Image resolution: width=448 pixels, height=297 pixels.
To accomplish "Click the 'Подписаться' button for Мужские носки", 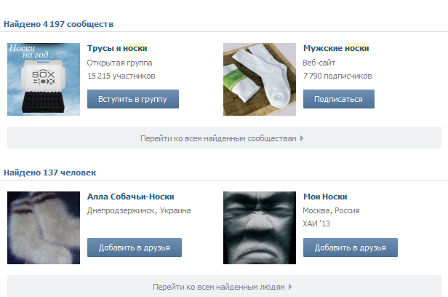I will 339,99.
